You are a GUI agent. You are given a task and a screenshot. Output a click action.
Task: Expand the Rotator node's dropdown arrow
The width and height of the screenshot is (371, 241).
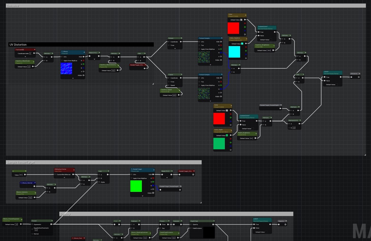pyautogui.click(x=181, y=38)
